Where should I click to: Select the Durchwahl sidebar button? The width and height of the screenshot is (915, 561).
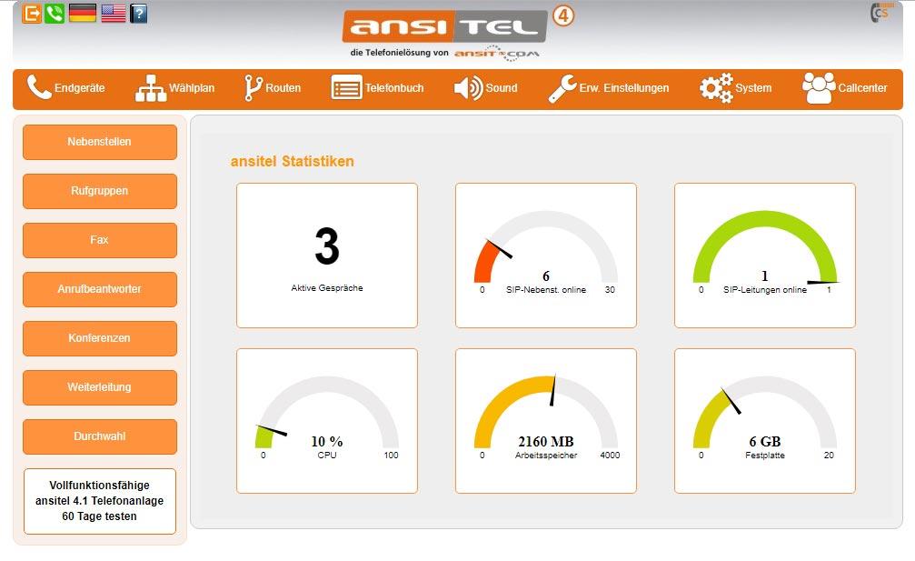pos(100,436)
